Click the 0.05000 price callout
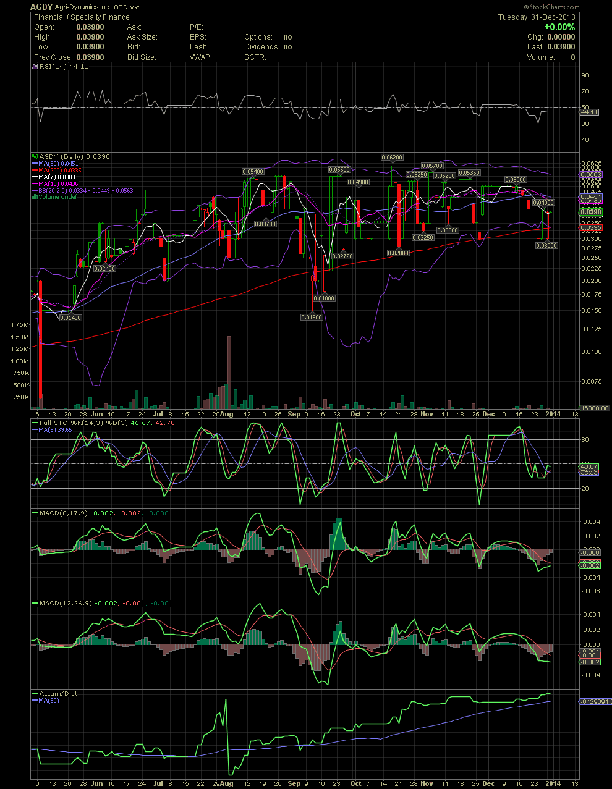 coord(516,180)
